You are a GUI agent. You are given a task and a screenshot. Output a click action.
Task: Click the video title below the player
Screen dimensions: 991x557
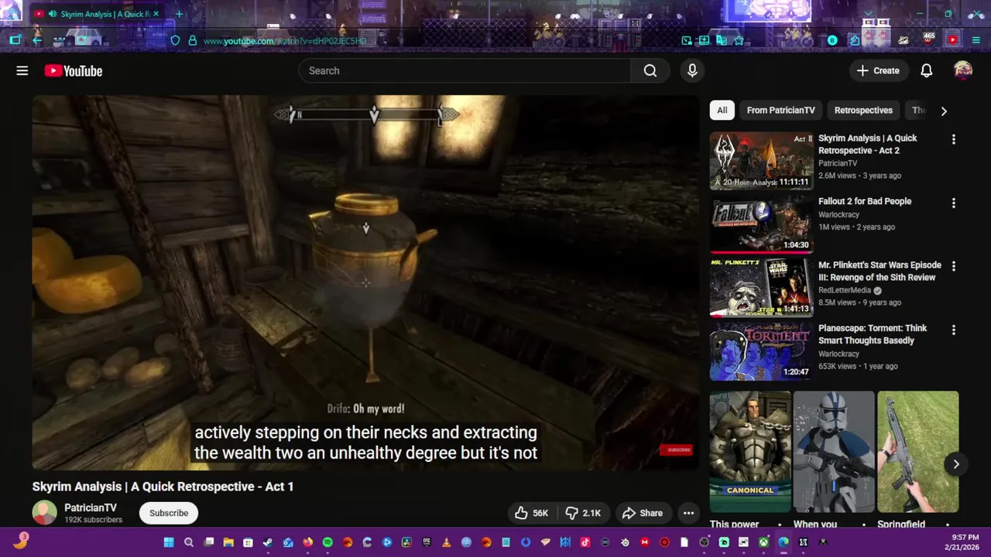tap(163, 487)
